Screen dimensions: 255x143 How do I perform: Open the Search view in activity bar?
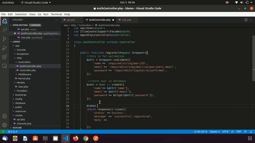[4, 30]
